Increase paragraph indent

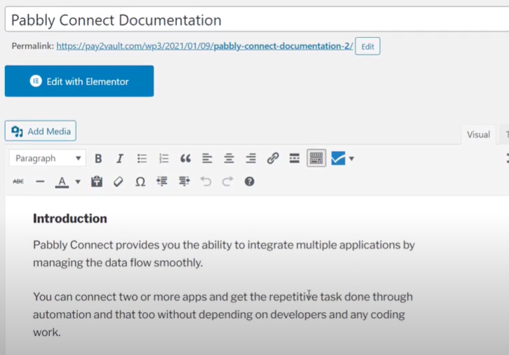[x=184, y=181]
